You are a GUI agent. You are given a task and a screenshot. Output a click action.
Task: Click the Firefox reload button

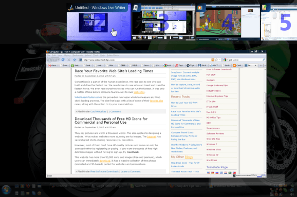coord(63,60)
